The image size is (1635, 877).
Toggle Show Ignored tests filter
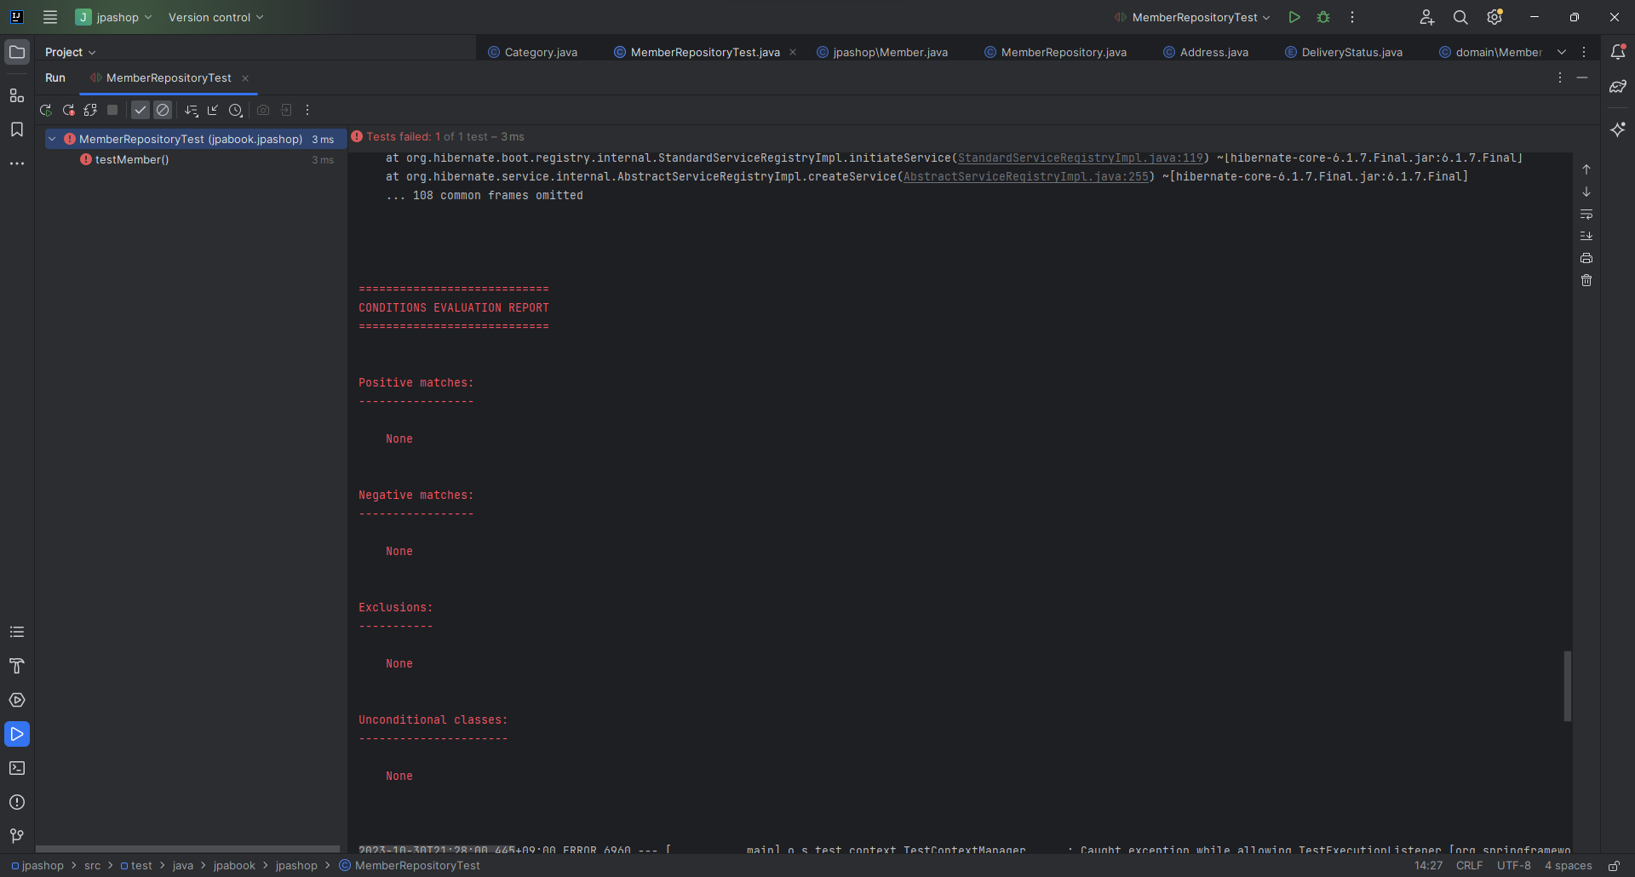pos(163,110)
